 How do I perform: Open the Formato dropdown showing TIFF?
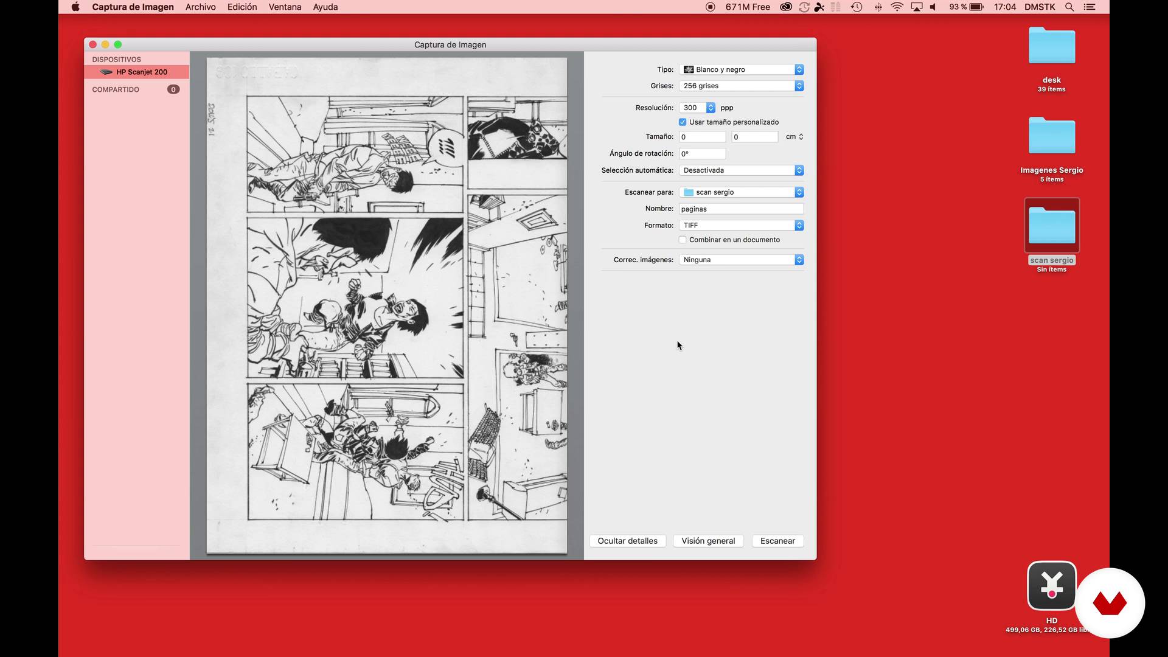click(742, 225)
